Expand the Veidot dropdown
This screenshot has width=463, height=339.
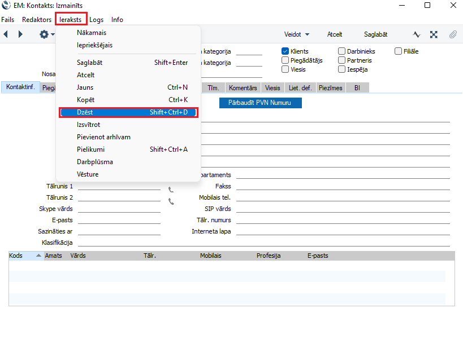point(297,34)
